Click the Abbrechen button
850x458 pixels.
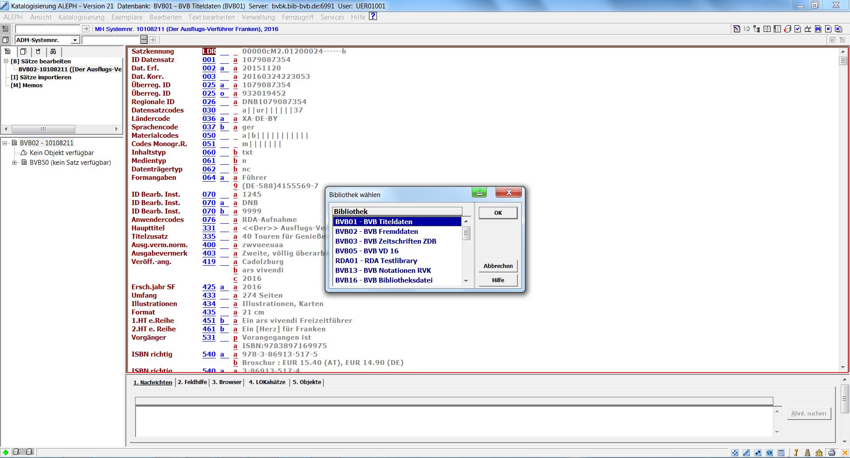coord(497,266)
